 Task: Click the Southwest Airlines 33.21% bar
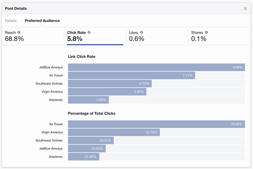point(91,140)
